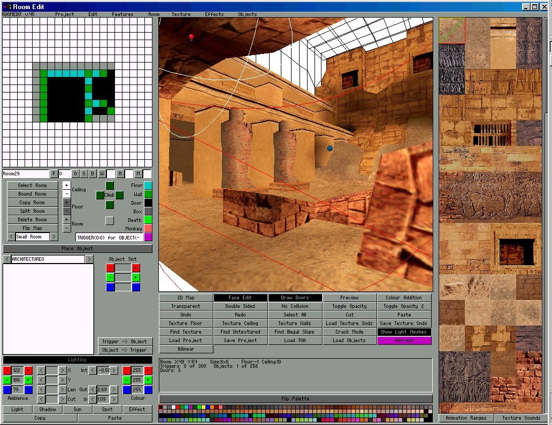Image resolution: width=552 pixels, height=425 pixels.
Task: Click the Save Project button
Action: coord(241,340)
